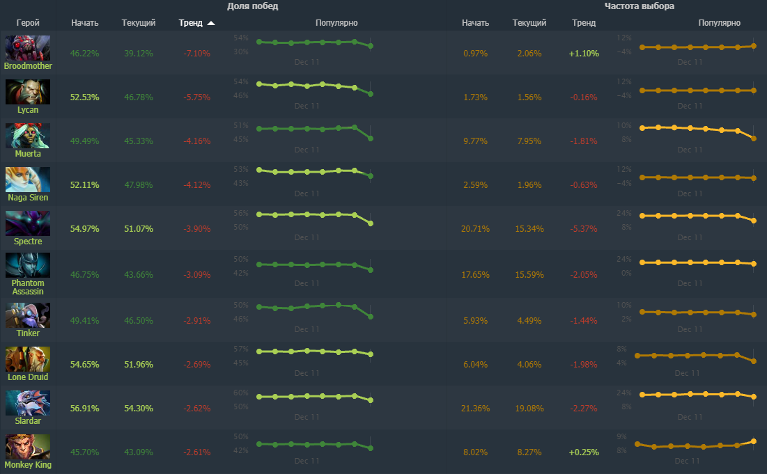Open Broodmother hero portrait

click(28, 48)
